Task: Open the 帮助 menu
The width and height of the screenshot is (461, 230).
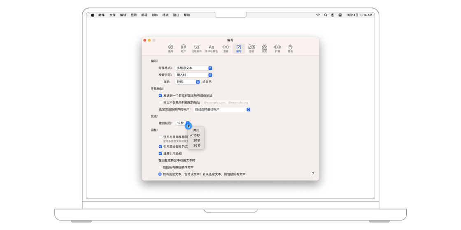Action: pyautogui.click(x=187, y=15)
